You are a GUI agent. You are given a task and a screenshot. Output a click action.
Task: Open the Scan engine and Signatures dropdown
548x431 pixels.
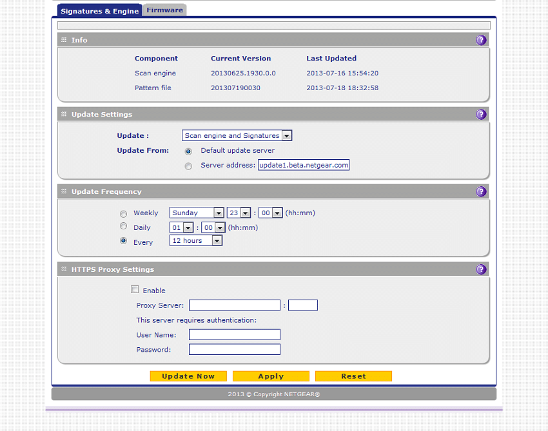pyautogui.click(x=237, y=135)
